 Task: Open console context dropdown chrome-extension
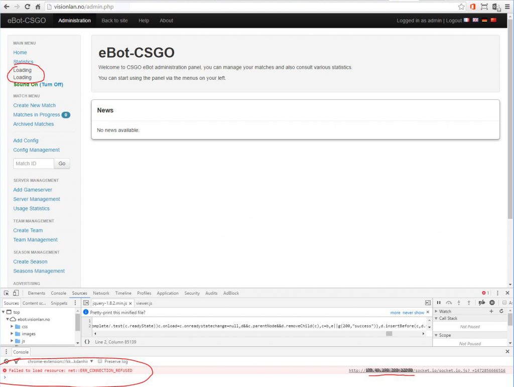click(x=60, y=361)
